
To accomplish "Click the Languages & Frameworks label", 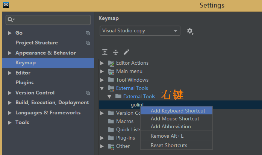I will (x=48, y=113).
